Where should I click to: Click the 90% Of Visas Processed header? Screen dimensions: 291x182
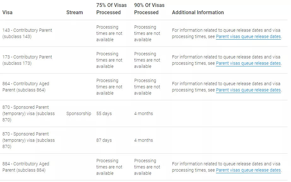click(x=149, y=9)
